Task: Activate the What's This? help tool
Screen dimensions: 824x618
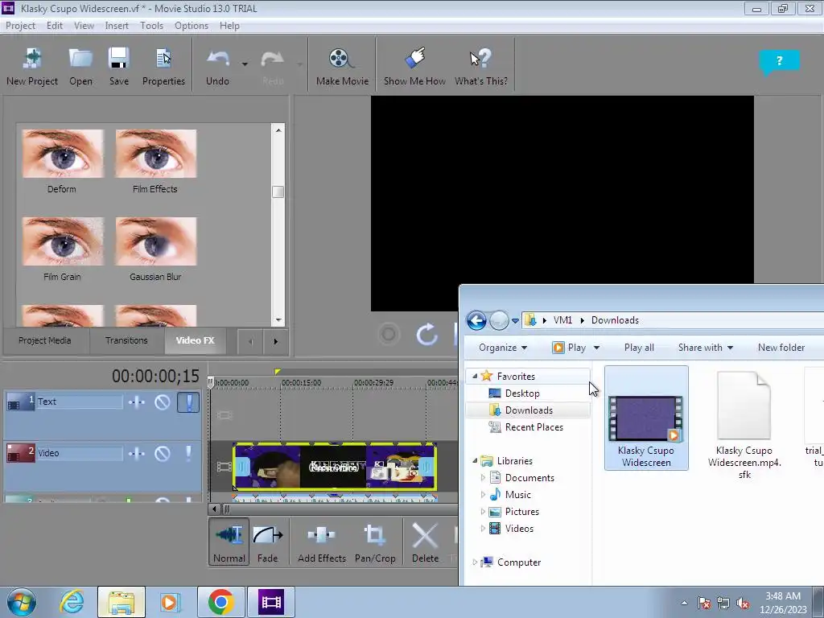Action: 481,67
